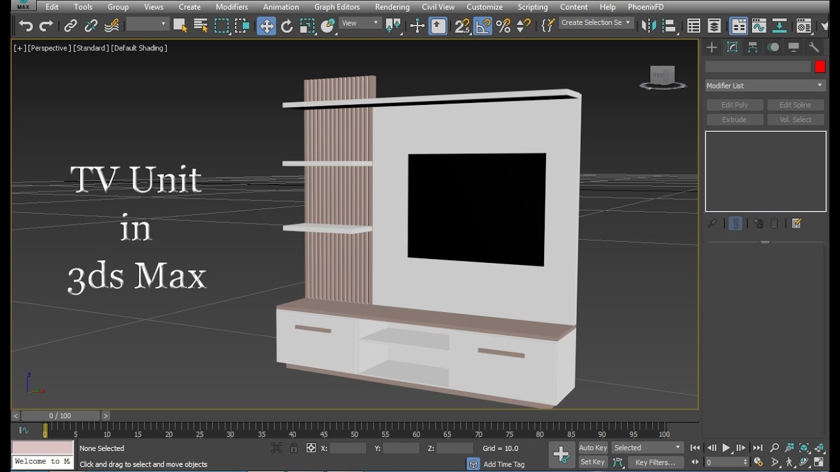Open the Render Setup dialog
The width and height of the screenshot is (840, 472).
tap(804, 26)
